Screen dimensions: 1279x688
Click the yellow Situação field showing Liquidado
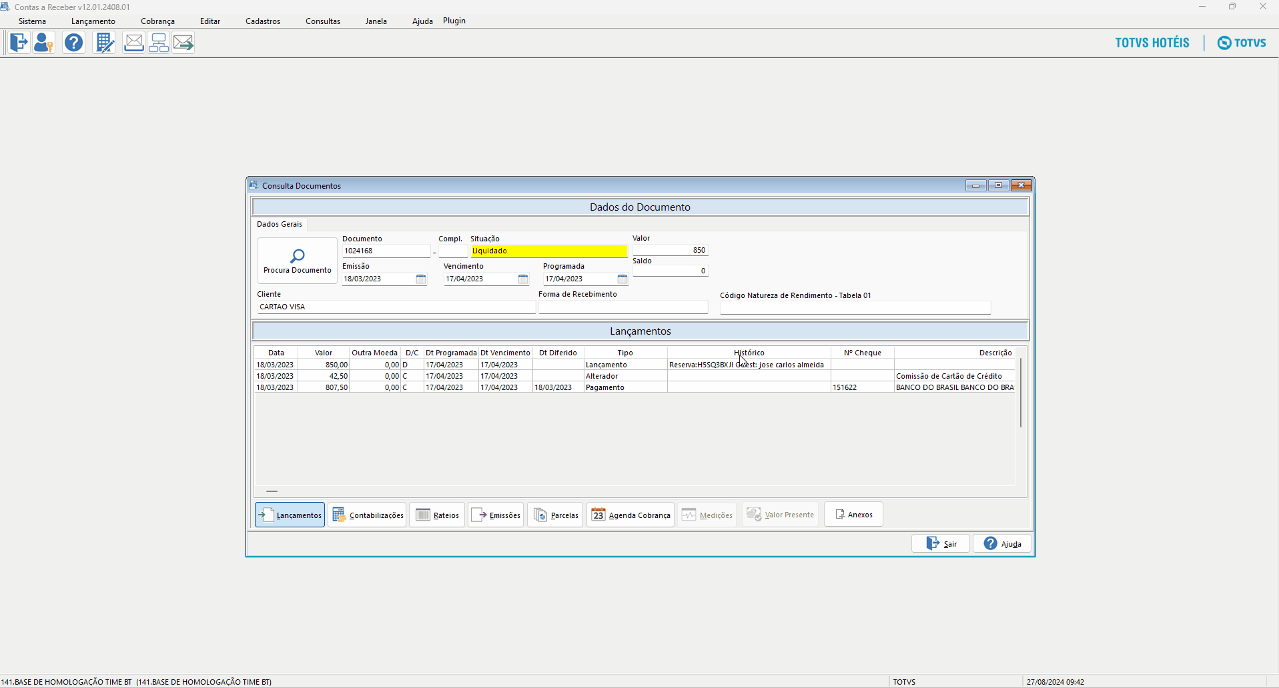pyautogui.click(x=549, y=251)
